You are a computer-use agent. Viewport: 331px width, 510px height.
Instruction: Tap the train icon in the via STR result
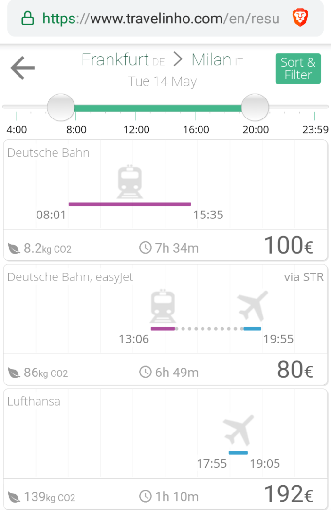click(x=163, y=307)
